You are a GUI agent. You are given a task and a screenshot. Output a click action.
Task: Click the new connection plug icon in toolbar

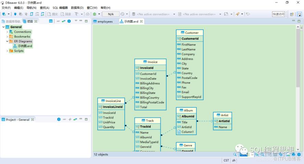tap(4, 14)
